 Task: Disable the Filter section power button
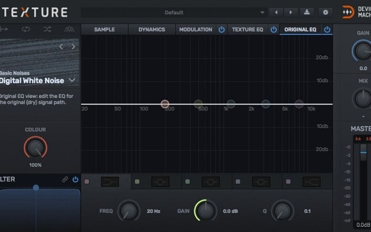pyautogui.click(x=75, y=180)
